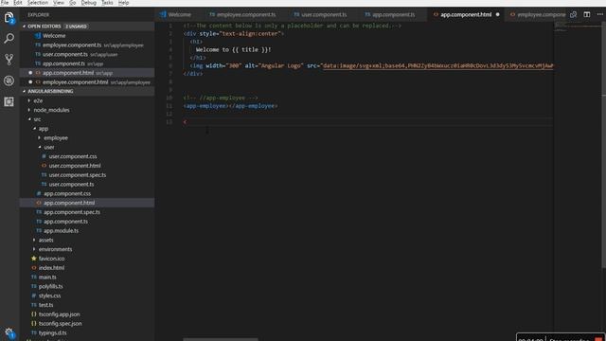
Task: Click the open changes icon in editor toolbar
Action: [x=573, y=14]
